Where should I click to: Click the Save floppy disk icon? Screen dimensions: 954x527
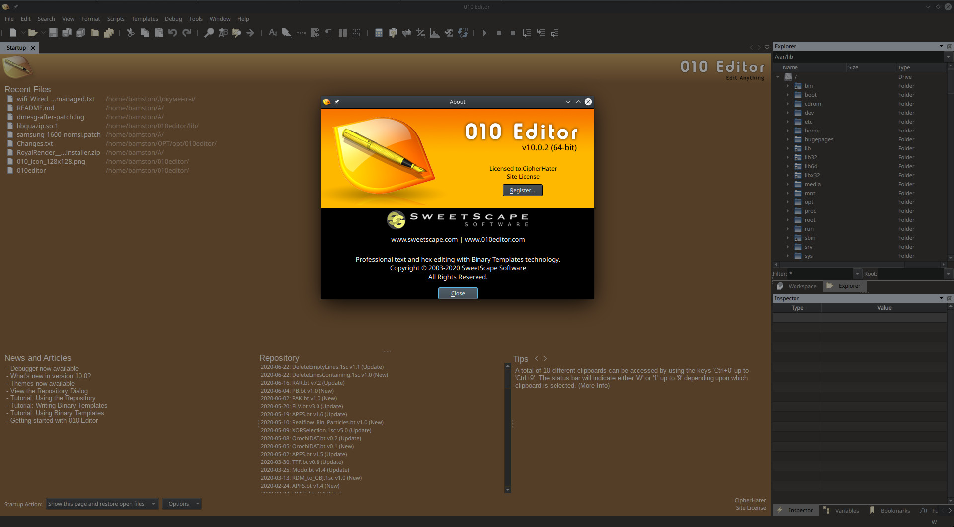click(x=53, y=33)
